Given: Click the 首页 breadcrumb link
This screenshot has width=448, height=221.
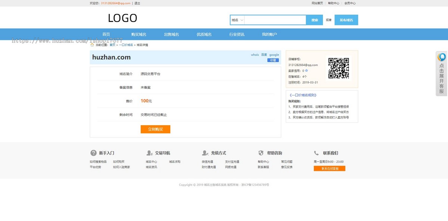Looking at the screenshot, I should (x=112, y=45).
